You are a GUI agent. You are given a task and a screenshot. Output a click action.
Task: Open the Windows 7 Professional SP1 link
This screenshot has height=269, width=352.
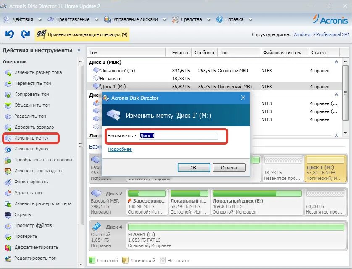[x=321, y=34]
